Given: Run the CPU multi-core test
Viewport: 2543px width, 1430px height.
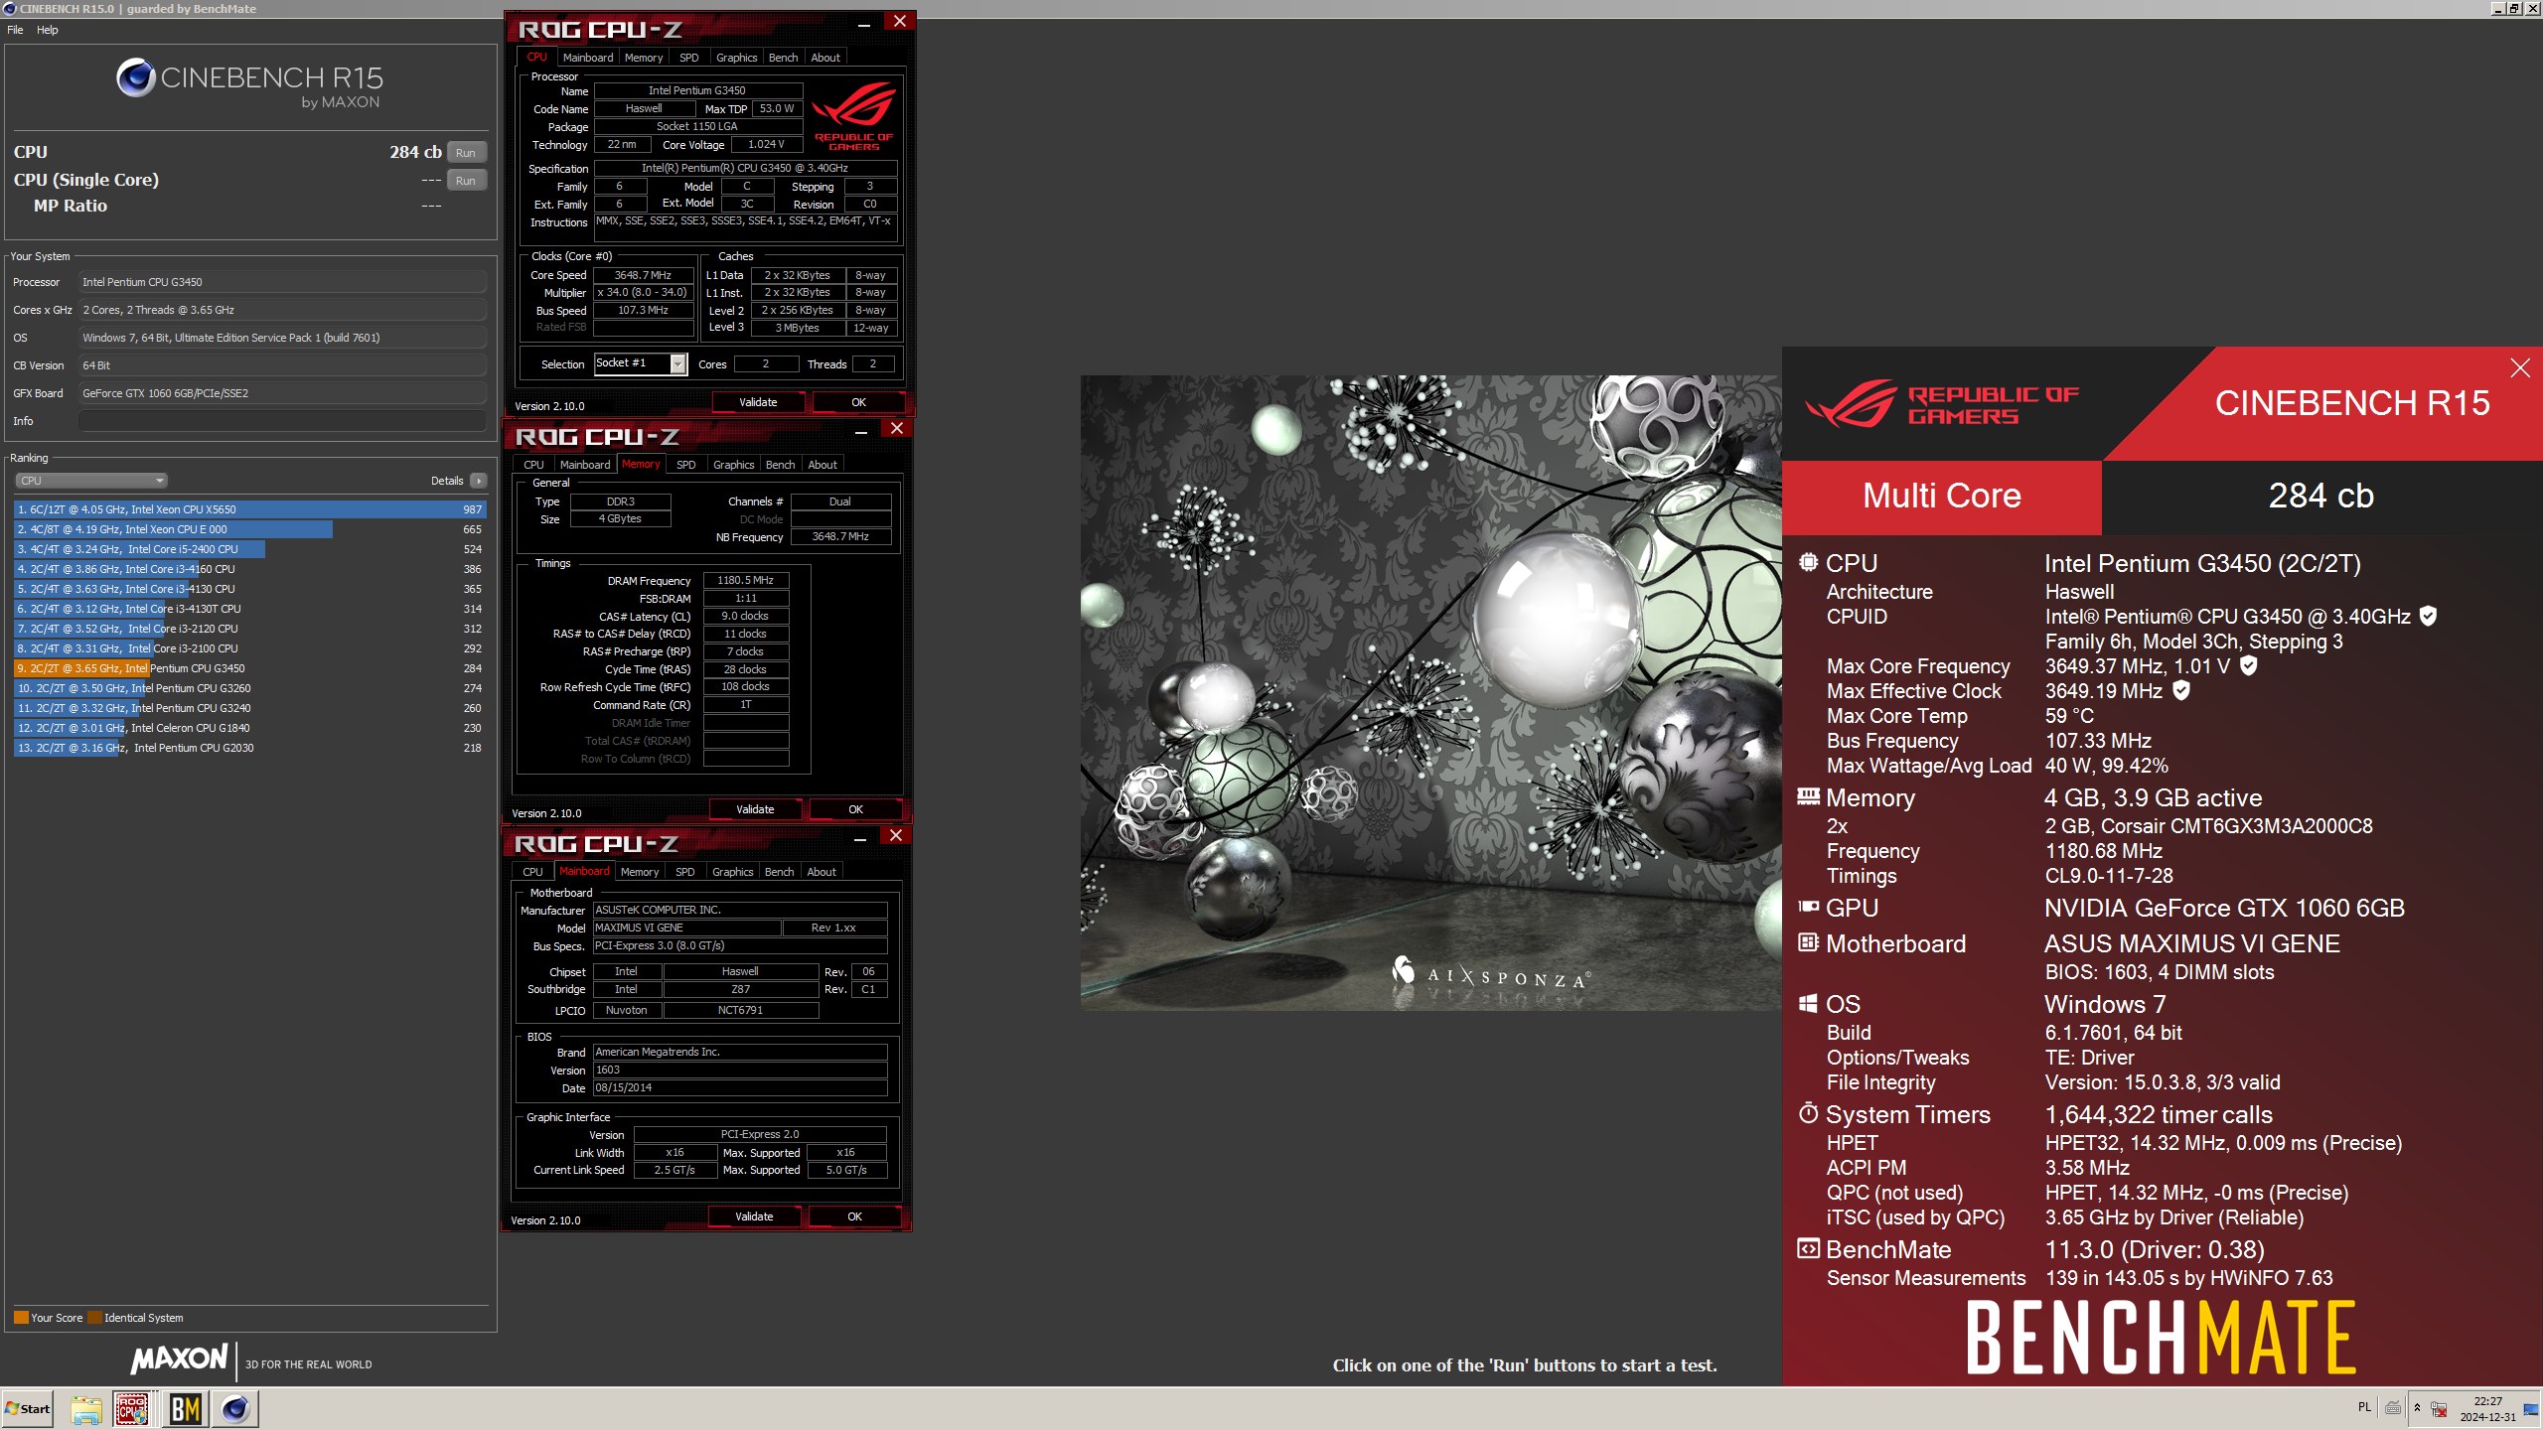Looking at the screenshot, I should (x=466, y=152).
